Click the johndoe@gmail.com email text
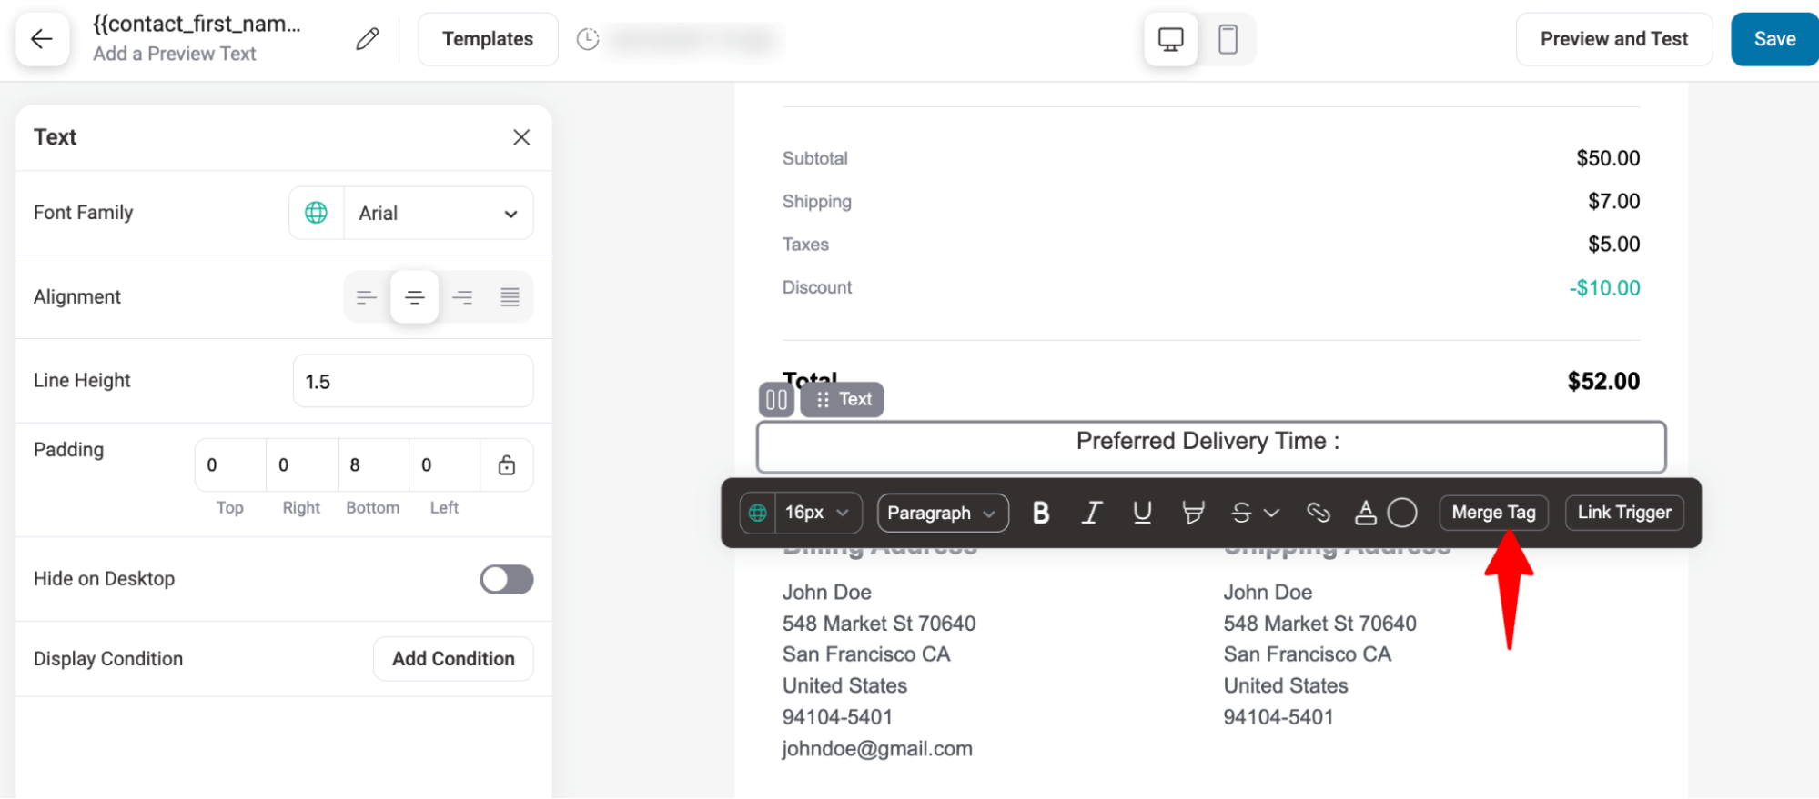Screen dimensions: 1819x799 point(877,749)
